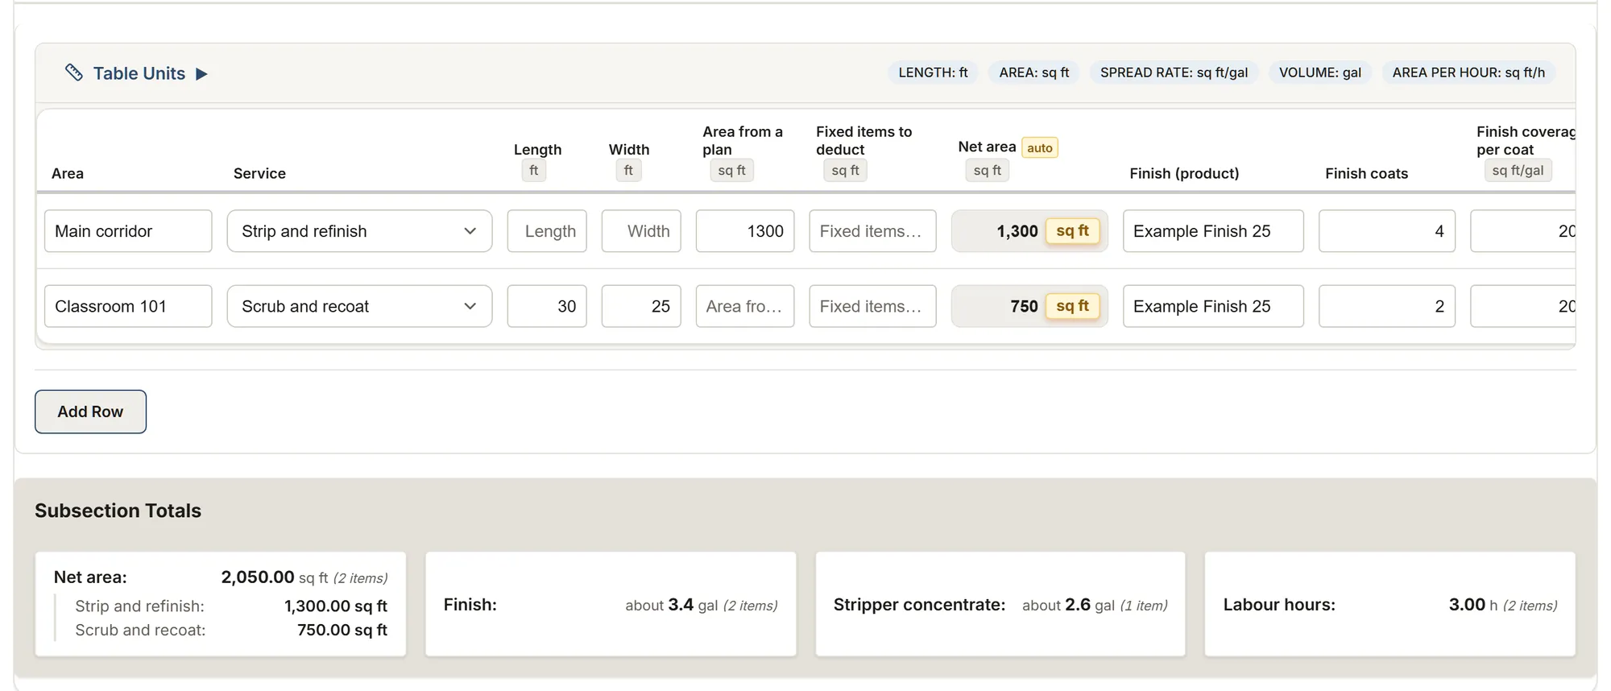Focus Length field in Main corridor row

click(547, 231)
